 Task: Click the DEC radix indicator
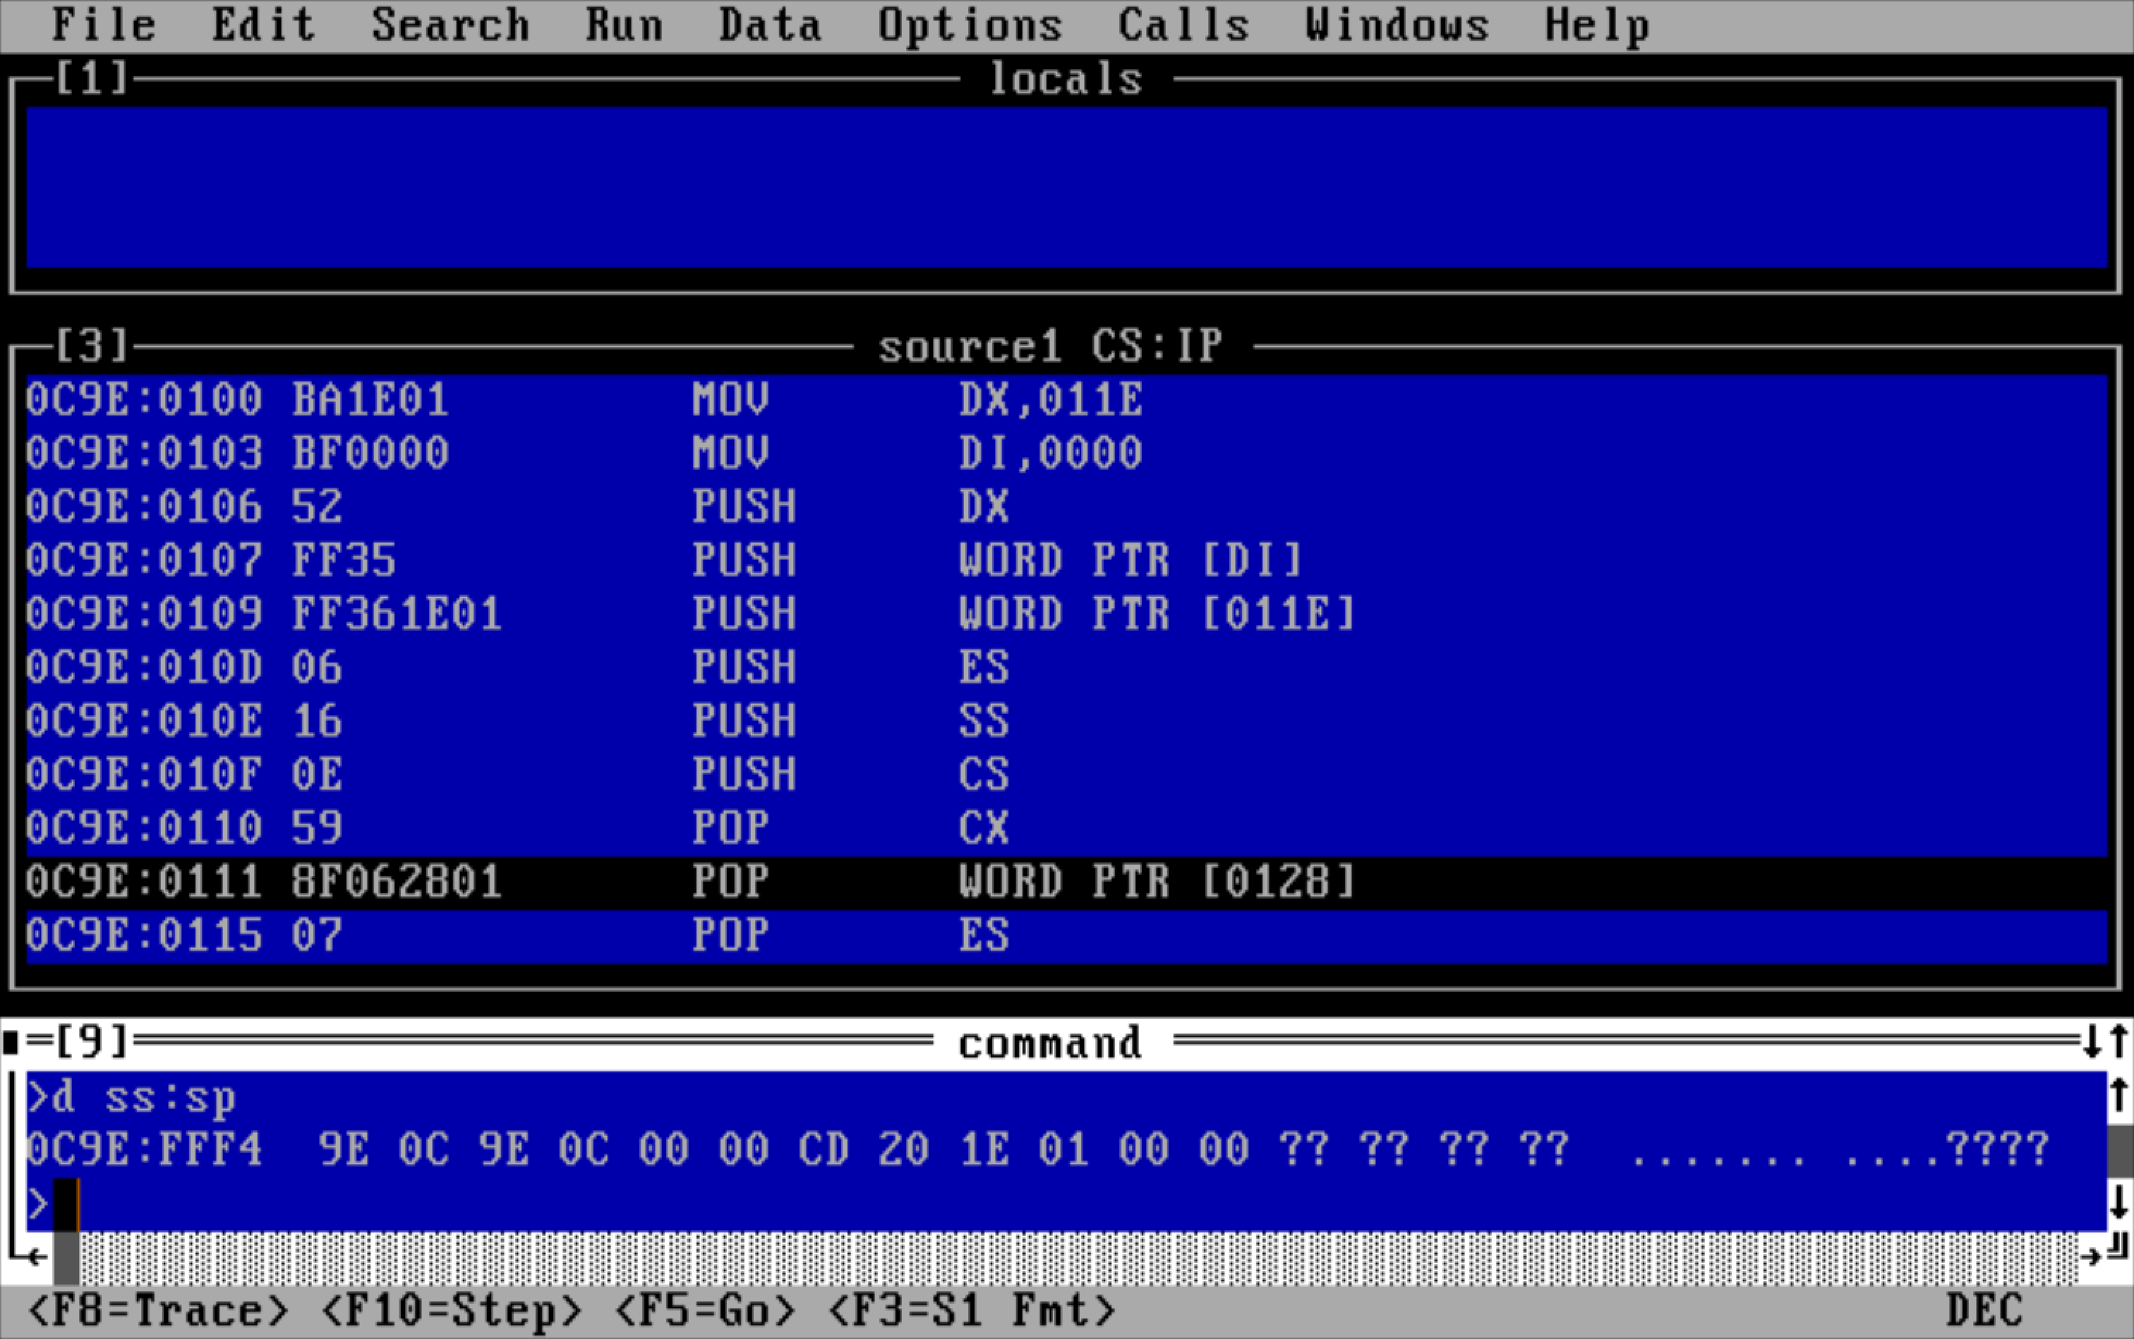1985,1311
